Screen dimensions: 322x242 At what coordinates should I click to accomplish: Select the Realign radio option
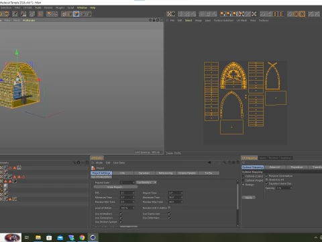(x=244, y=185)
